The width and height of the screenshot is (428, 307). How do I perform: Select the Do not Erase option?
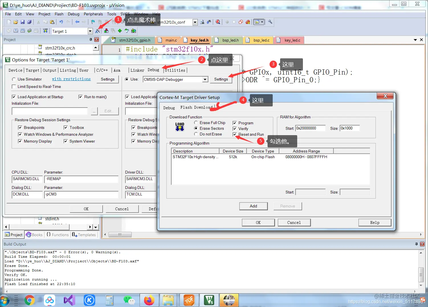point(196,134)
